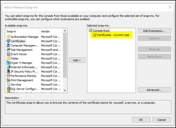Select Print Management snap-in name
Image resolution: width=176 pixels, height=128 pixels.
22,80
